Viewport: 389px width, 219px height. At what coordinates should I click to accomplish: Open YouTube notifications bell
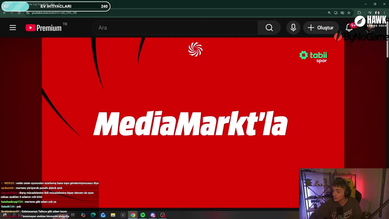[x=349, y=28]
